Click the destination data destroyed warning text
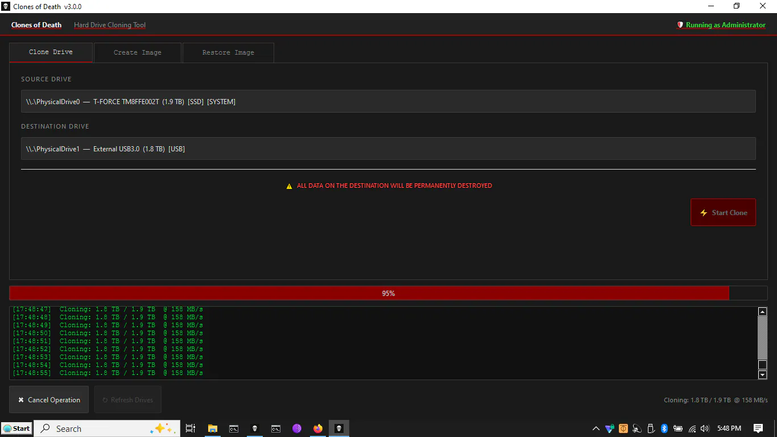This screenshot has width=777, height=437. point(394,186)
